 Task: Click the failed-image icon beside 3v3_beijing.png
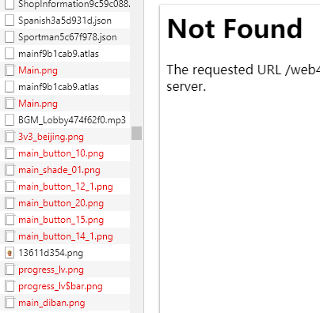[x=10, y=137]
